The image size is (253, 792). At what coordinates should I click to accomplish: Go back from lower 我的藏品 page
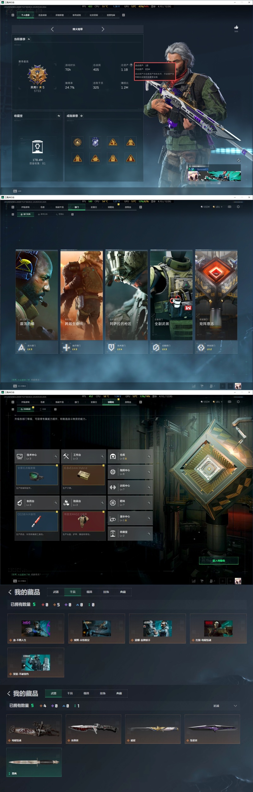tap(9, 693)
